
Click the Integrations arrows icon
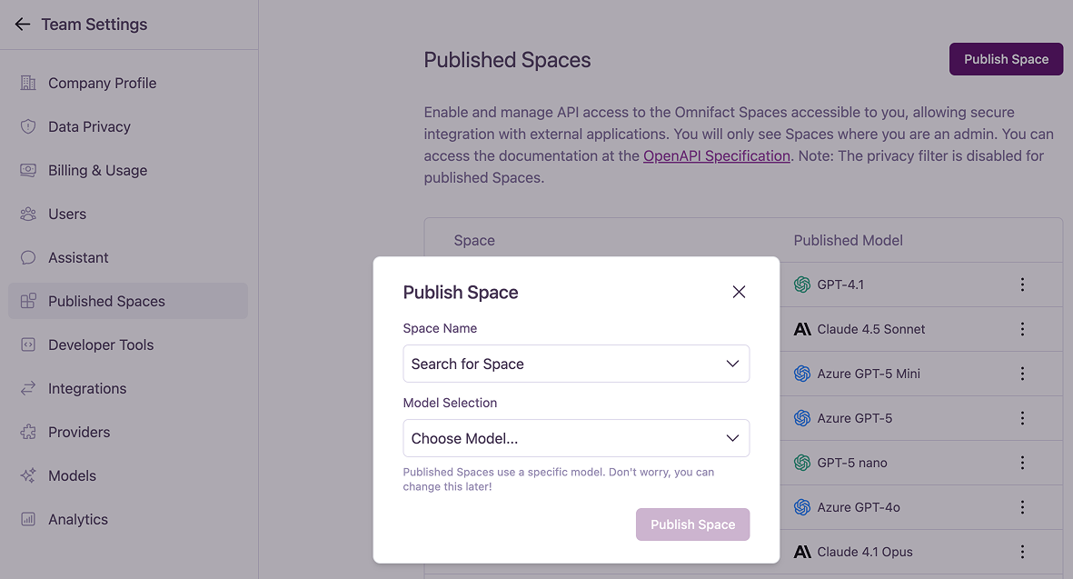(x=28, y=388)
